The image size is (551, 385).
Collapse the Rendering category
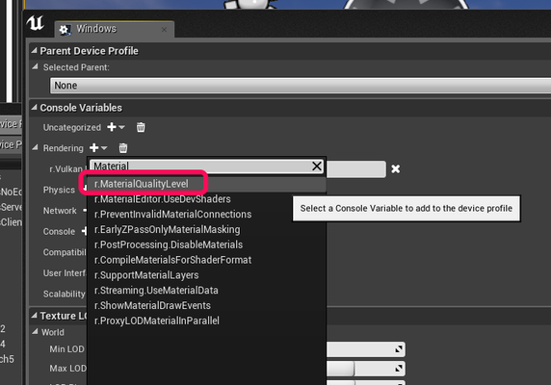click(x=35, y=148)
